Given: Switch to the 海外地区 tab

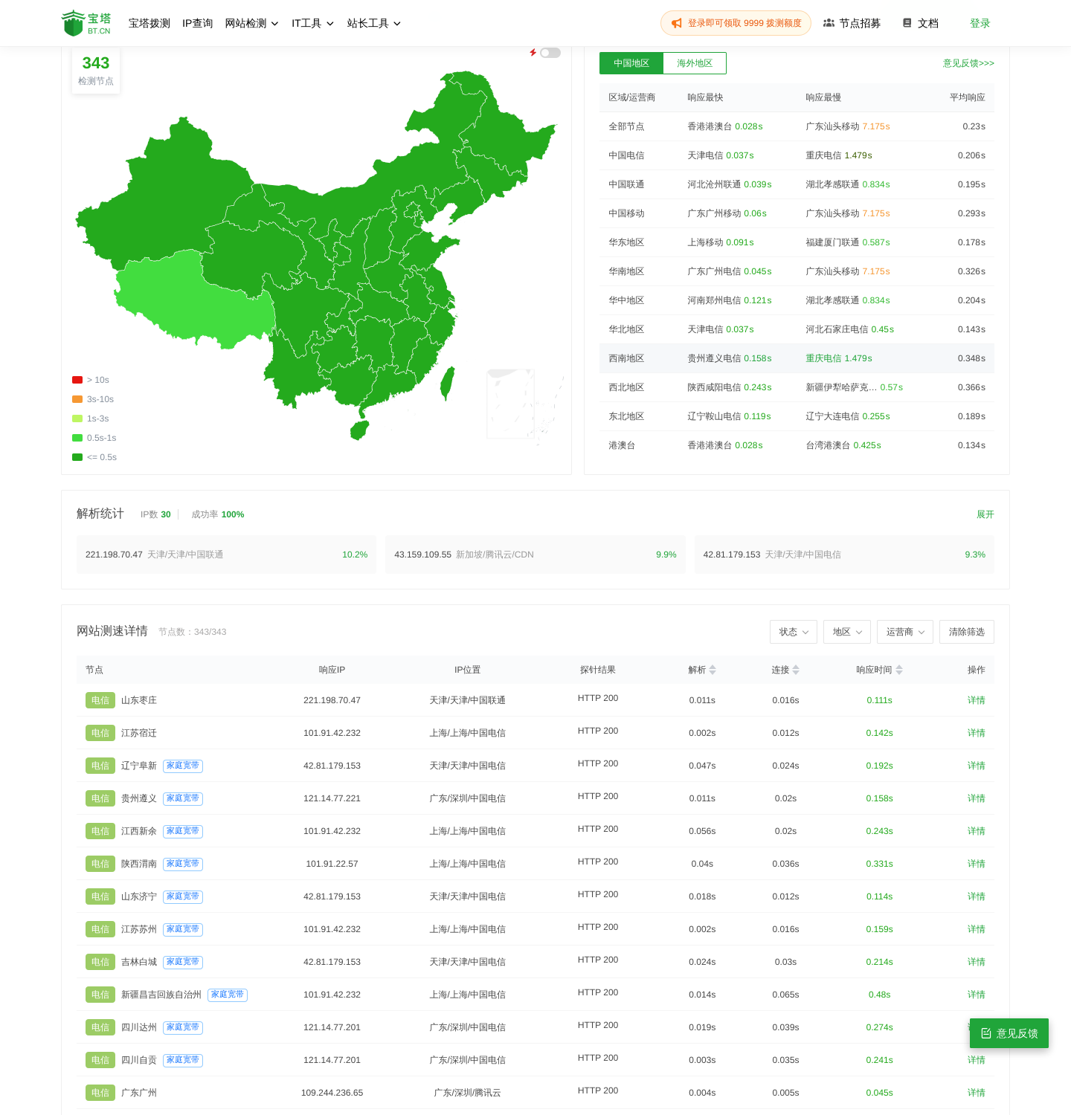Looking at the screenshot, I should 695,63.
